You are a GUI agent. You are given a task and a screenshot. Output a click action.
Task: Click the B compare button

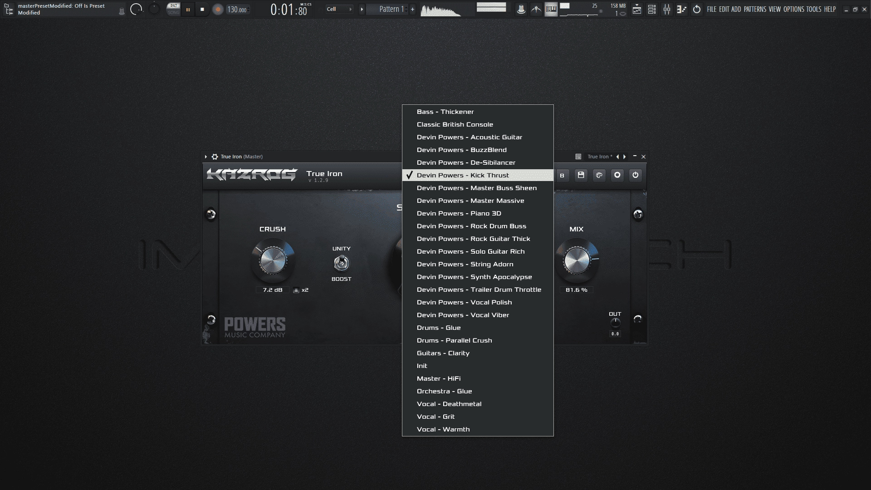pyautogui.click(x=562, y=175)
